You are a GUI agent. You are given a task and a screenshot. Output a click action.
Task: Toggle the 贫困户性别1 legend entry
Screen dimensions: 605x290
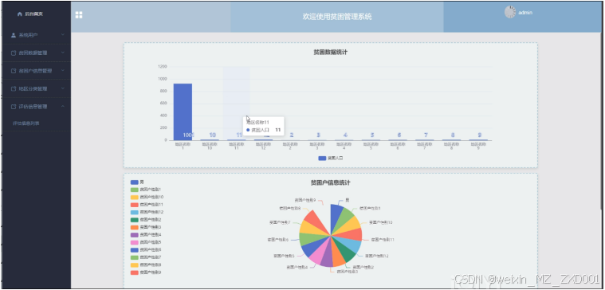[145, 190]
